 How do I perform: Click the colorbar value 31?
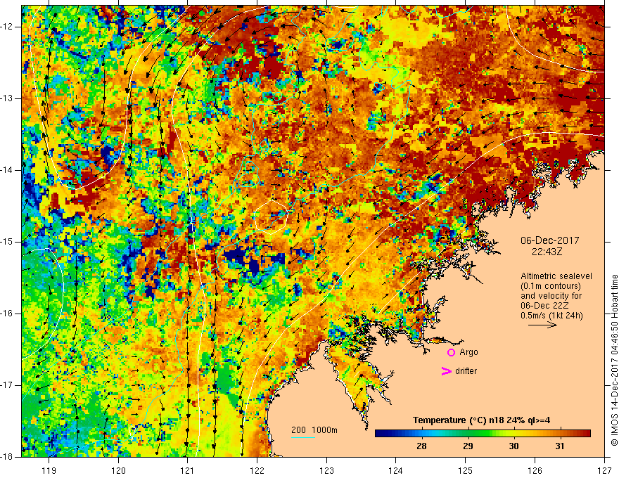(559, 446)
